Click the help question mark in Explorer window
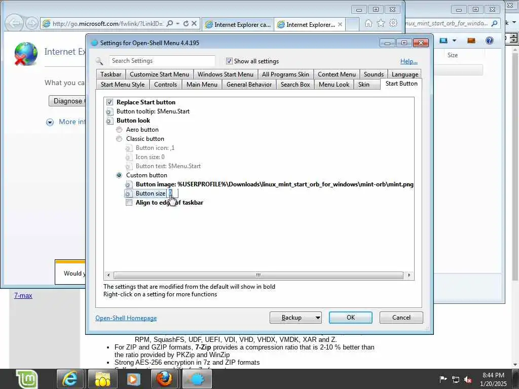The height and width of the screenshot is (389, 519). (x=489, y=41)
